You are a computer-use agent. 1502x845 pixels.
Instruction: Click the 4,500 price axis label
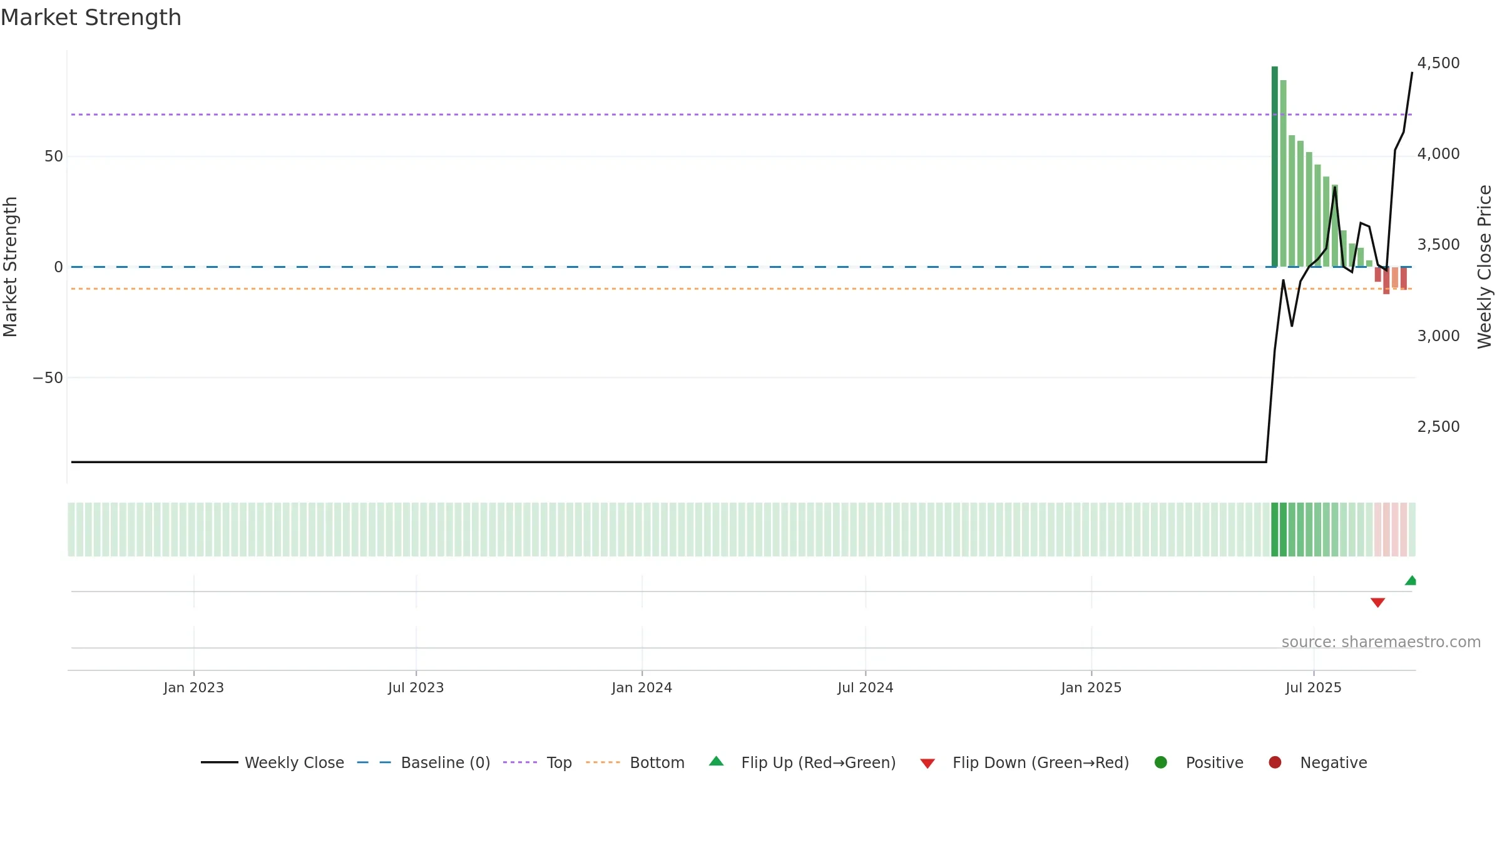click(x=1438, y=63)
